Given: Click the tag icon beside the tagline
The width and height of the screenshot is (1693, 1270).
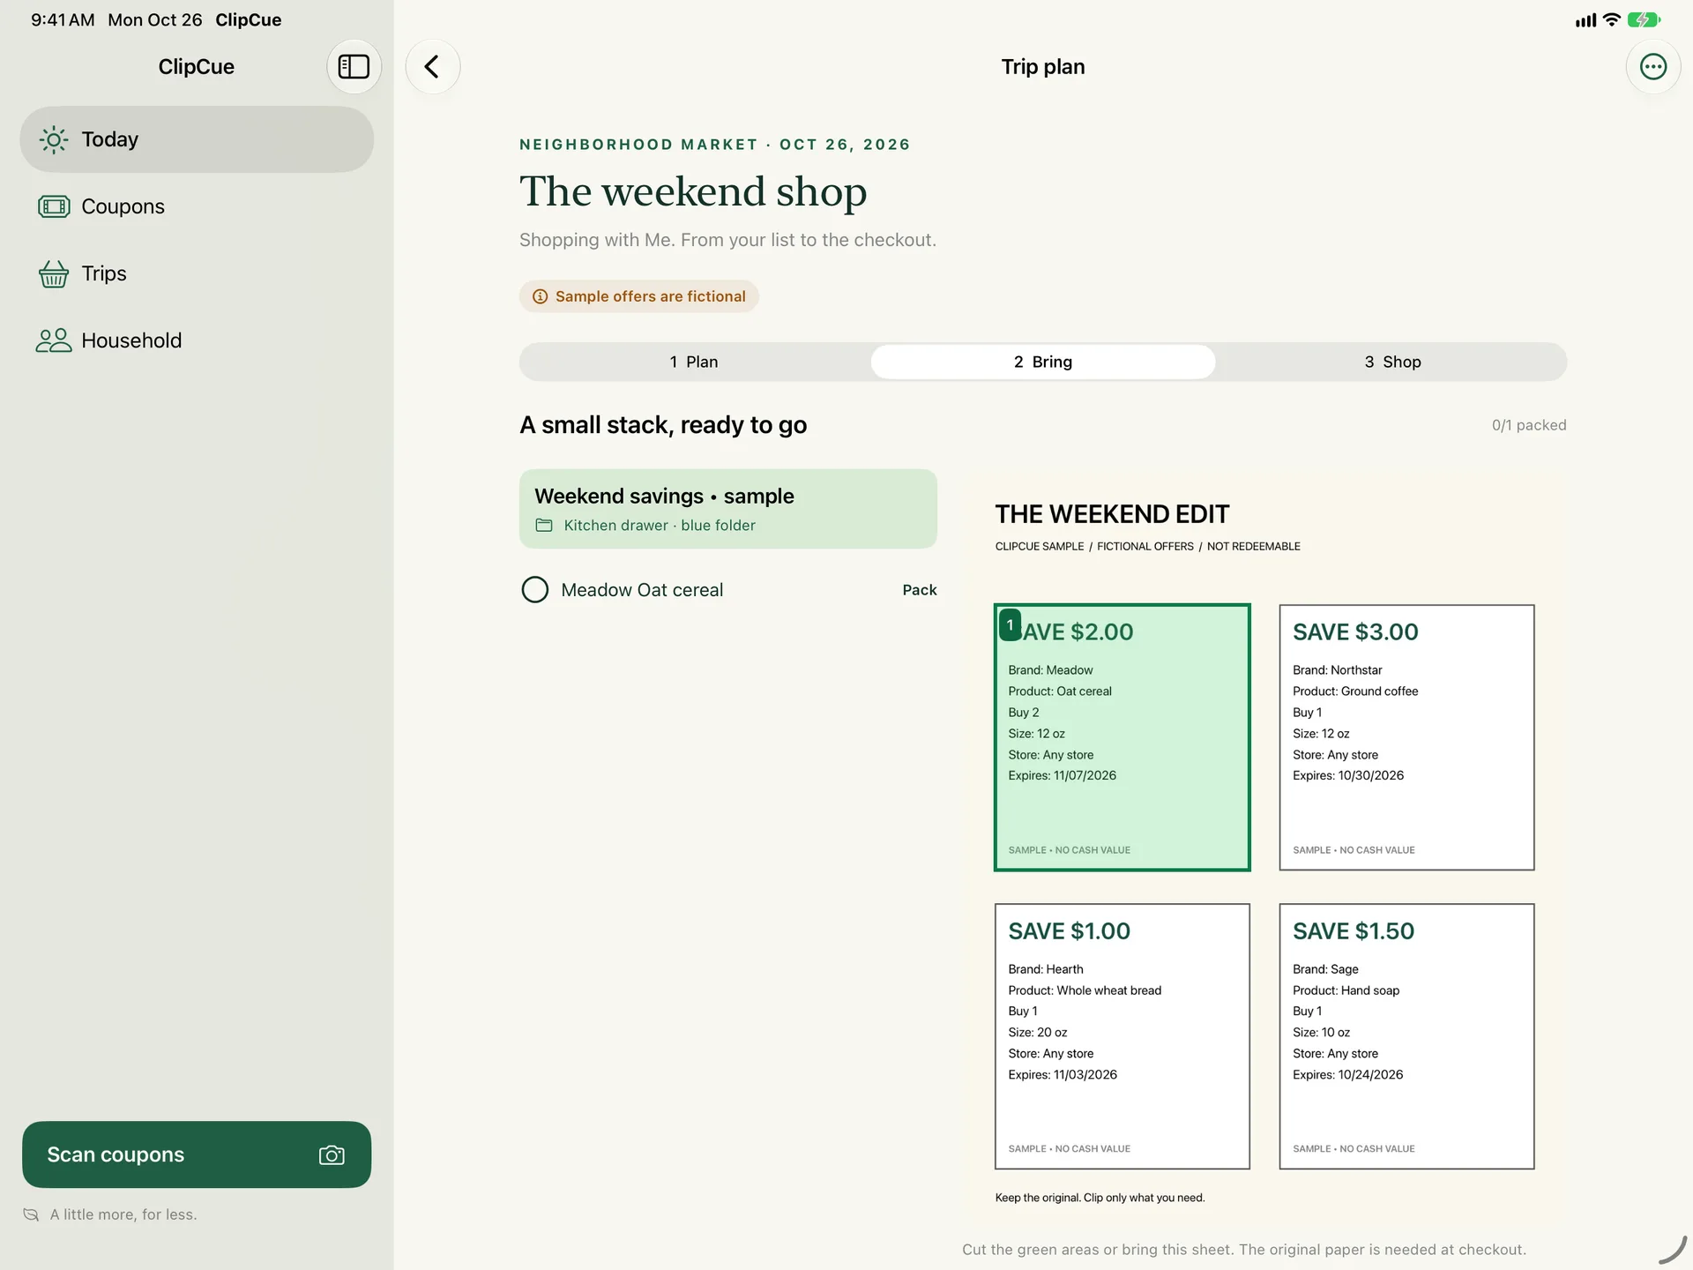Looking at the screenshot, I should click(32, 1214).
